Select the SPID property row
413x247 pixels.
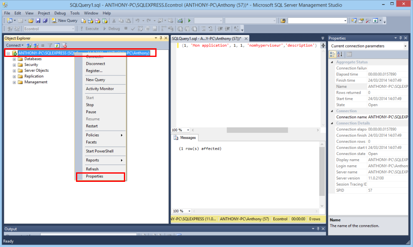coord(368,190)
